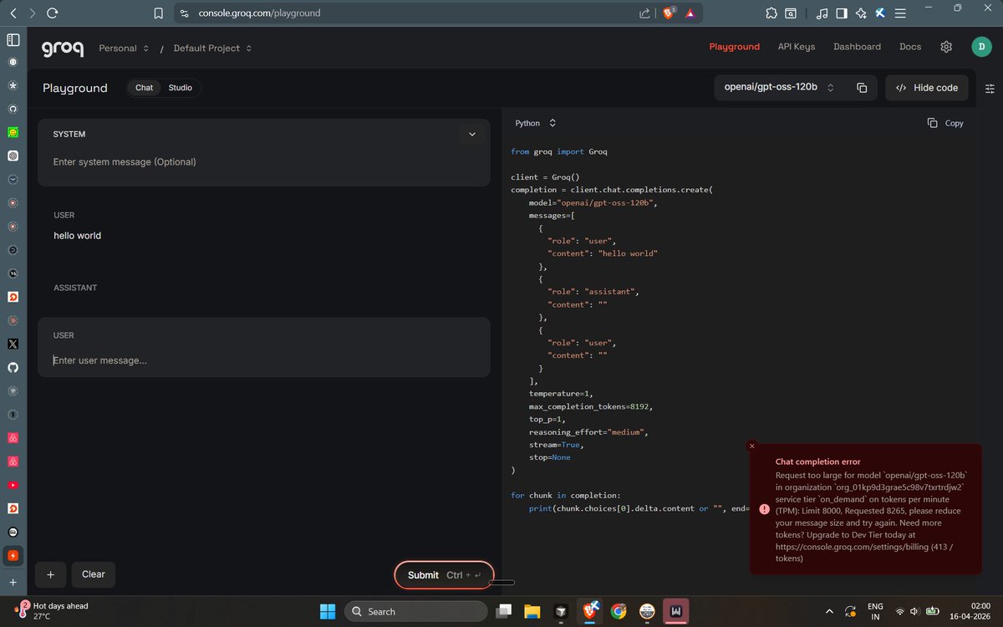Viewport: 1003px width, 627px height.
Task: Open the browser hamburger menu
Action: tap(900, 13)
